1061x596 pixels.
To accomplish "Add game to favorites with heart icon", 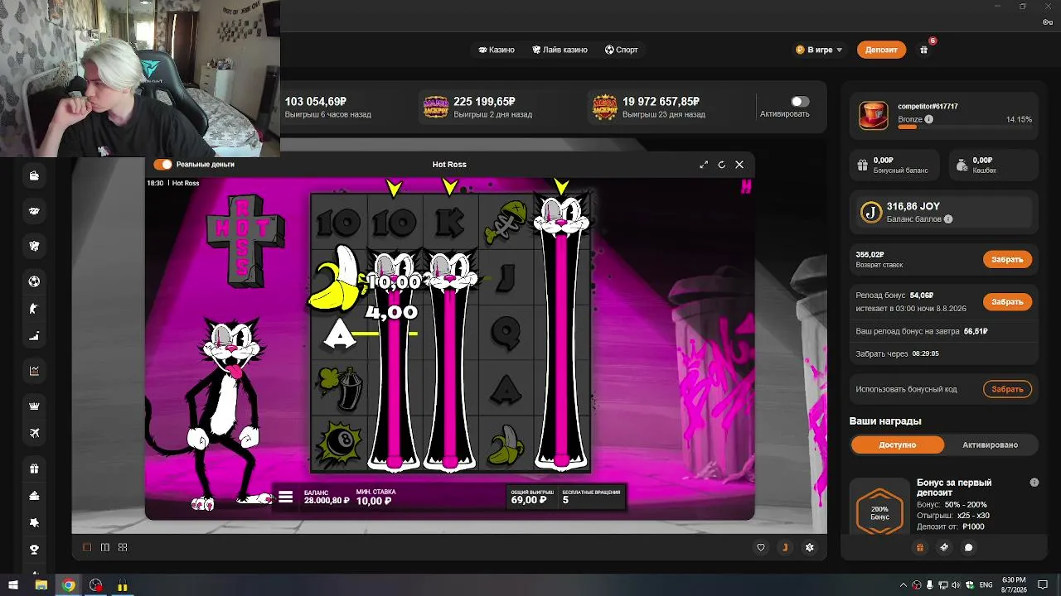I will click(761, 547).
